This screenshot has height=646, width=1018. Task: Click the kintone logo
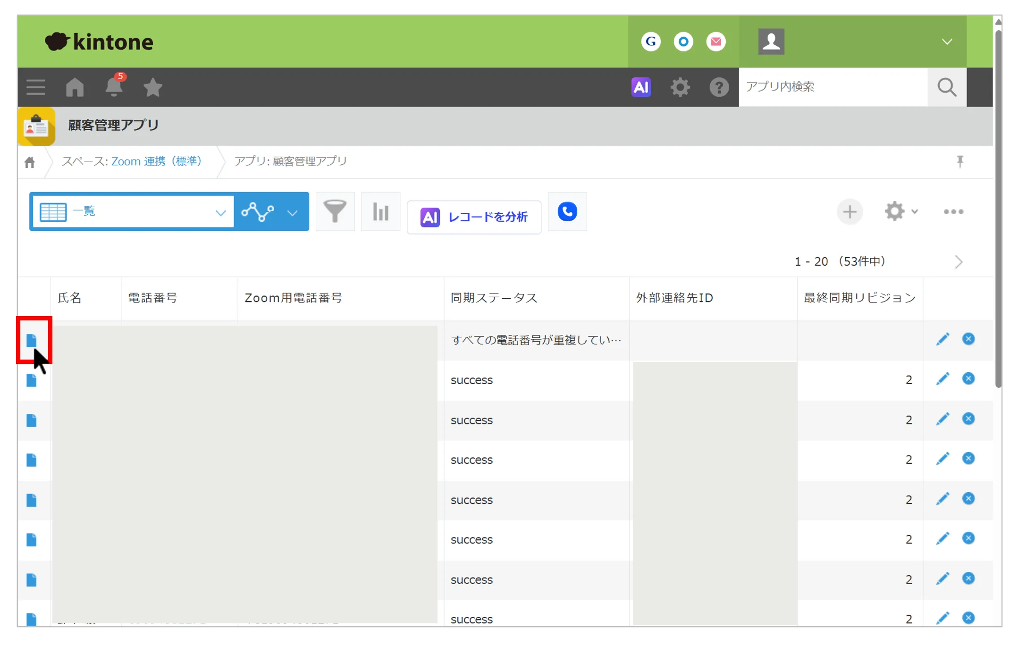point(99,42)
